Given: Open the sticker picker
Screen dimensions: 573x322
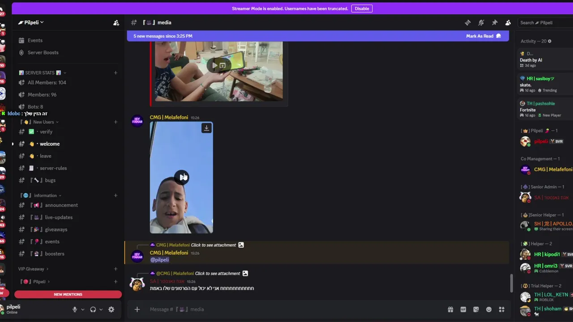Looking at the screenshot, I should [476, 309].
